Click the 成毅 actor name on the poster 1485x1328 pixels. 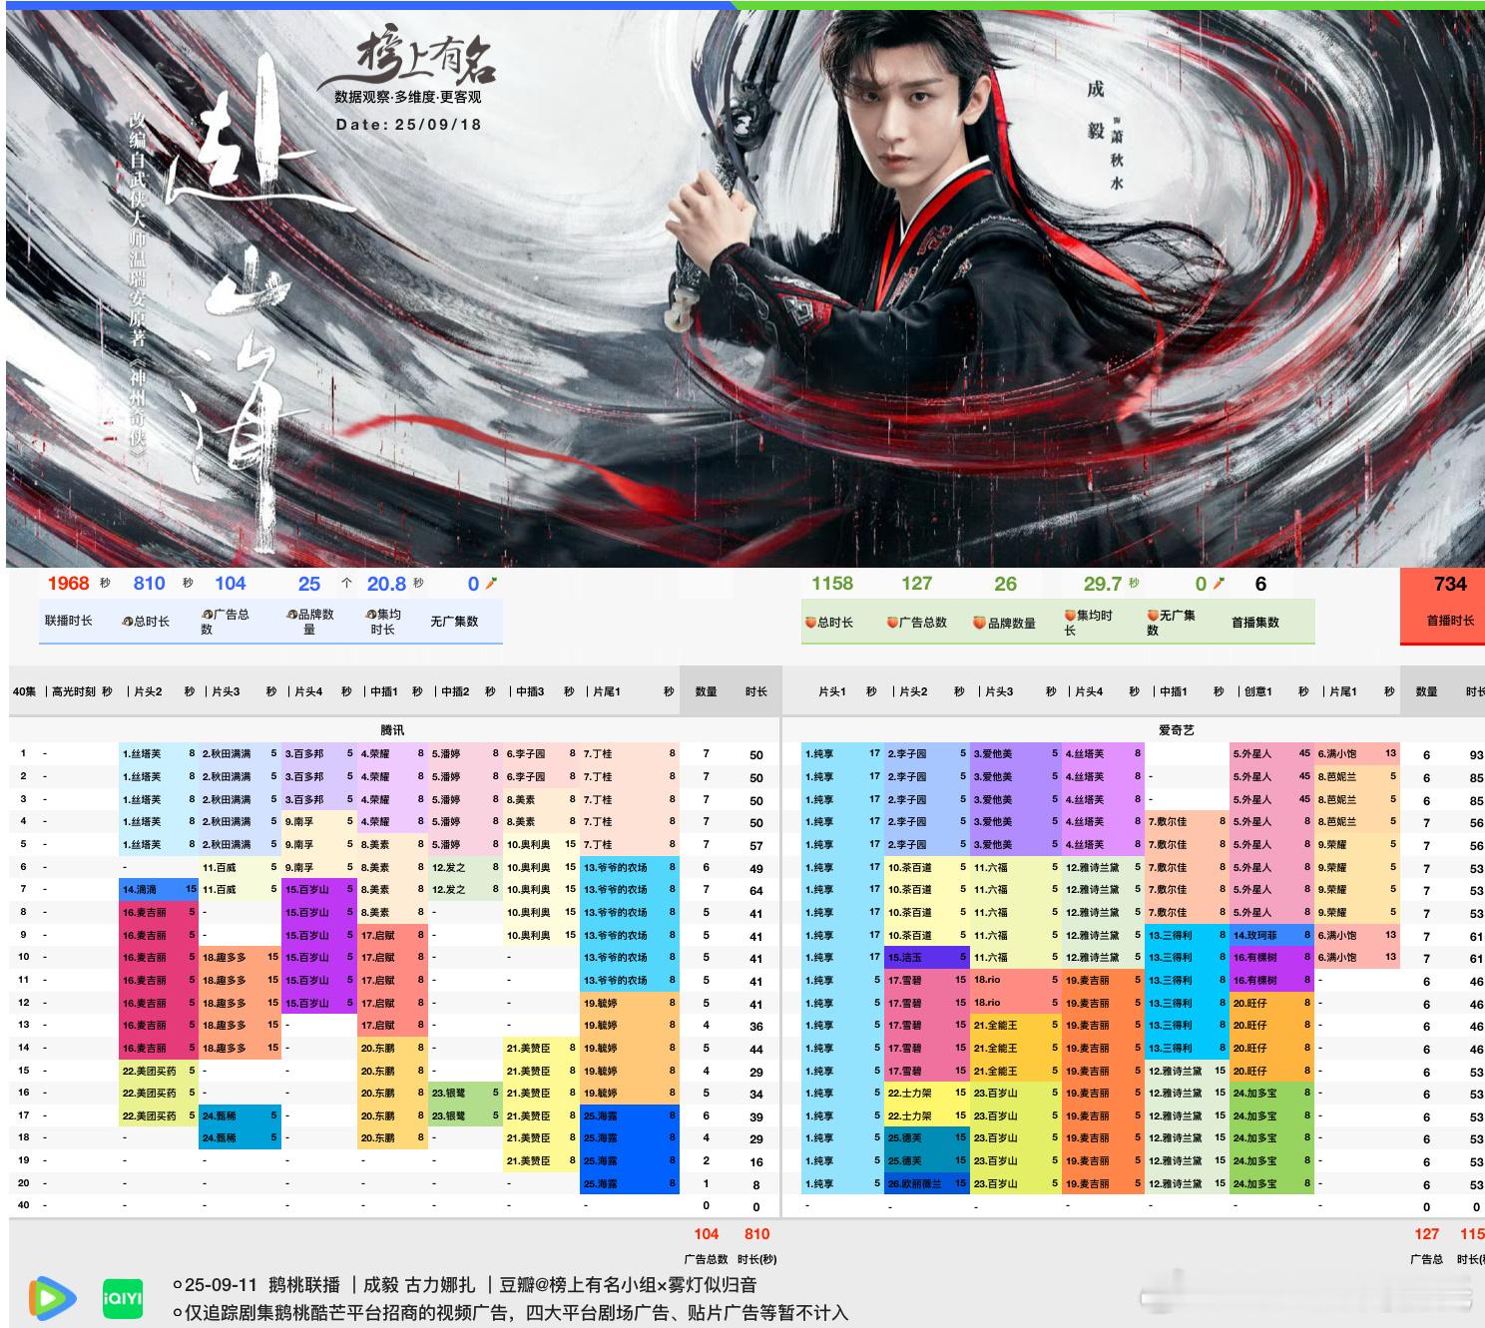coord(1096,110)
